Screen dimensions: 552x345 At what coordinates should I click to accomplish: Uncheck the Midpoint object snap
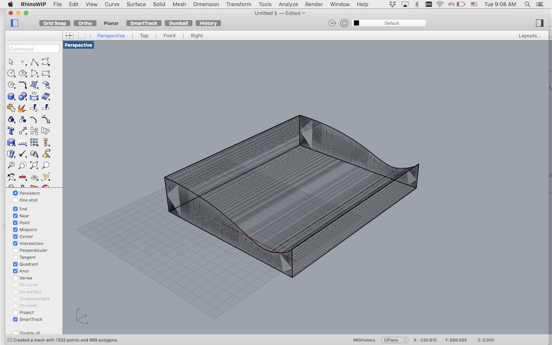pyautogui.click(x=15, y=230)
